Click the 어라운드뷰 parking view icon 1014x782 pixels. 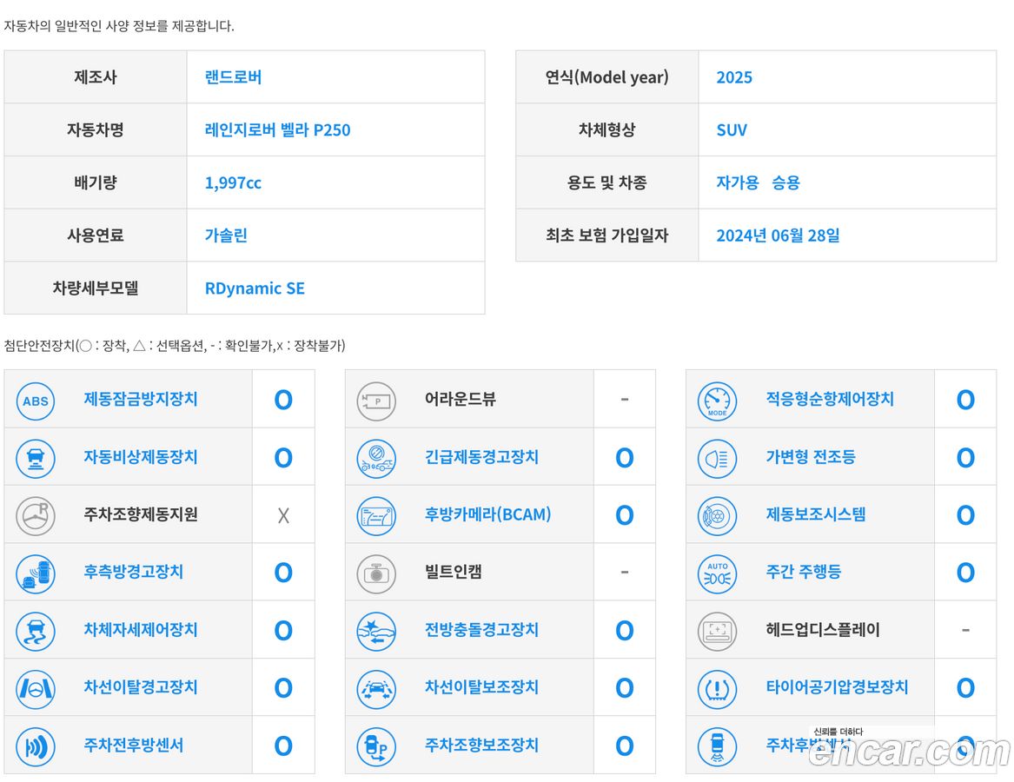click(x=376, y=401)
